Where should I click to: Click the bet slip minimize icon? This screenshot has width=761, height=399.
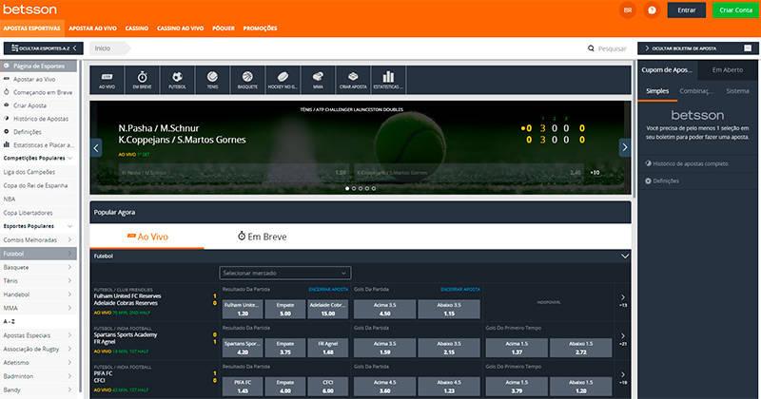(x=748, y=48)
